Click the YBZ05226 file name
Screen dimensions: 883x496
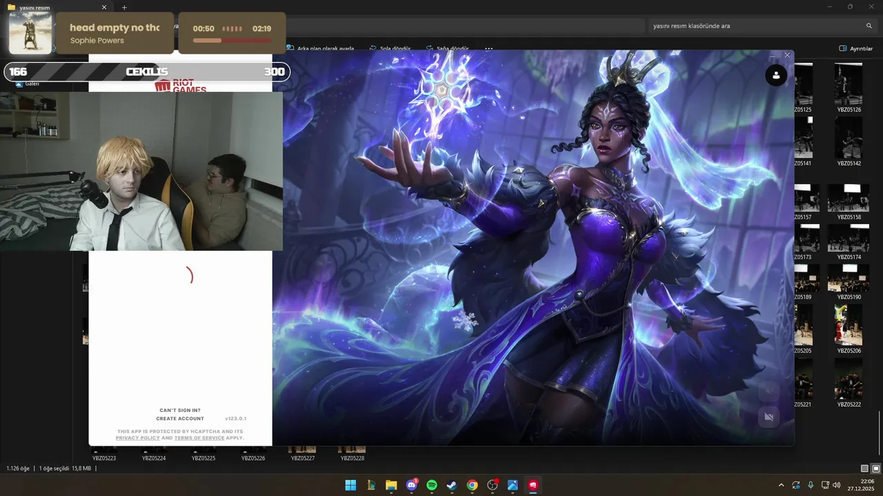(253, 458)
